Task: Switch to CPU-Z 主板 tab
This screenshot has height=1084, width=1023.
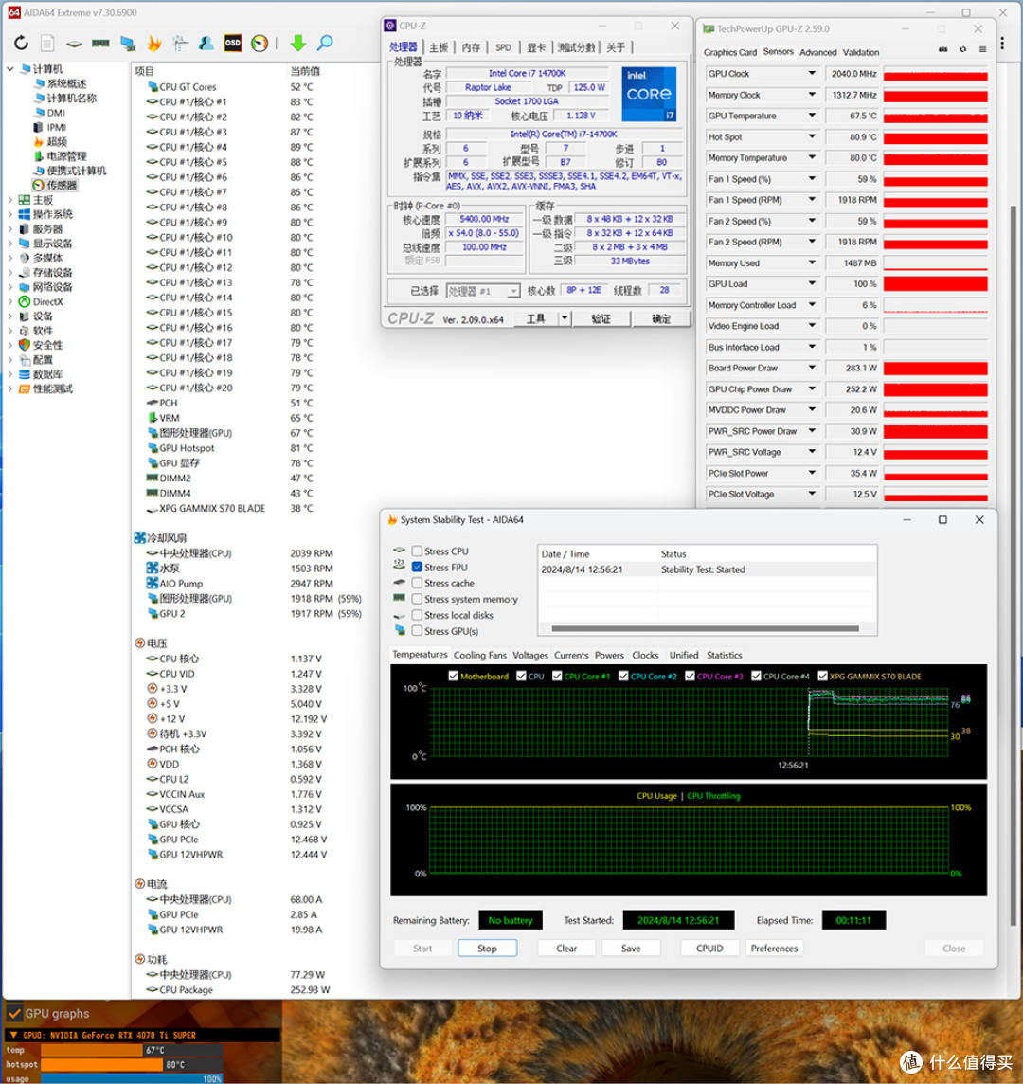Action: click(439, 47)
